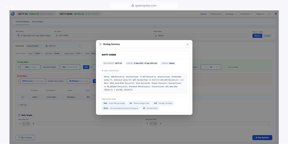Click the clipboard icon in Run Name
This screenshot has height=144, width=288.
[x=57, y=36]
